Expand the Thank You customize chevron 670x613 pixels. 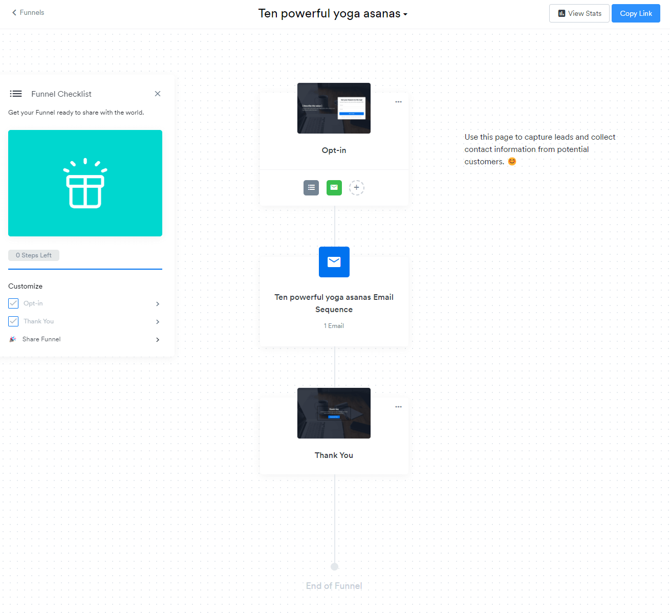[x=158, y=321]
